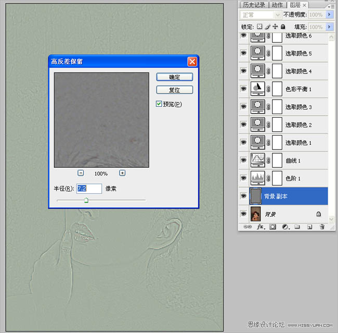This screenshot has height=333, width=338.
Task: Click the new group folder icon
Action: click(x=297, y=227)
